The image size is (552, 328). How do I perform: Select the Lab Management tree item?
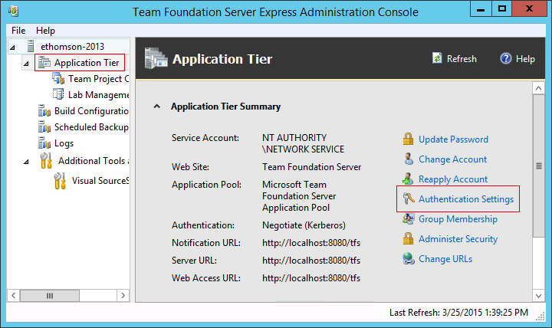click(x=98, y=95)
